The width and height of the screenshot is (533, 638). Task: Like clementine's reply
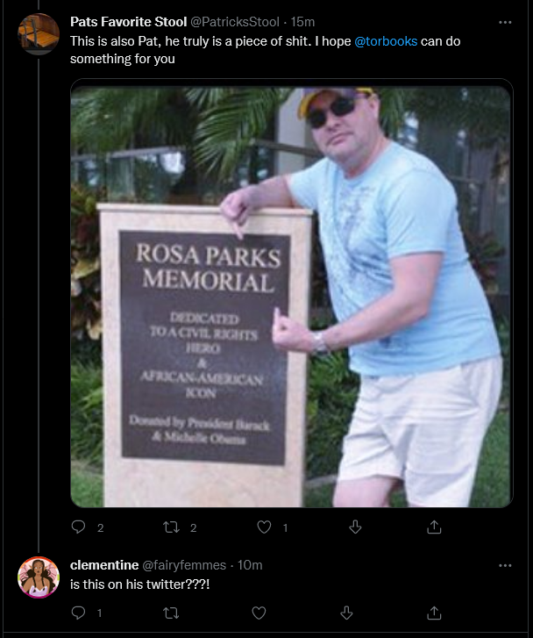click(259, 613)
